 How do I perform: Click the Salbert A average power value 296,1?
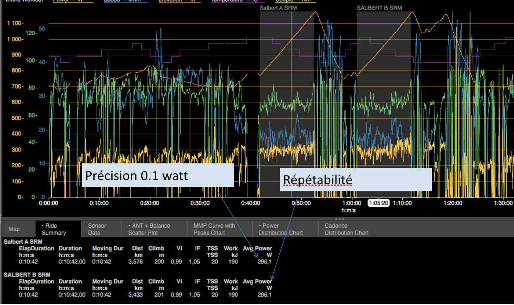(x=264, y=262)
